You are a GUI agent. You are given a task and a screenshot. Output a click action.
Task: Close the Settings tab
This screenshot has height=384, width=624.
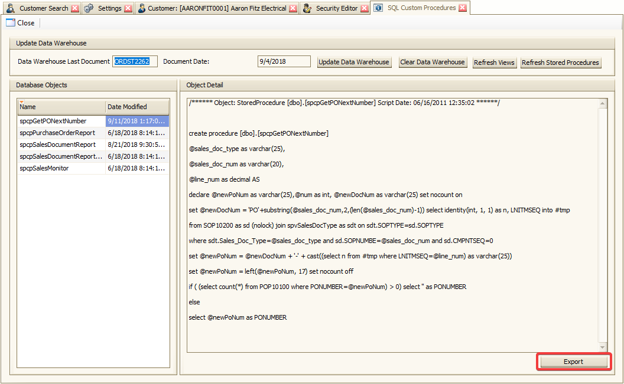(x=128, y=8)
